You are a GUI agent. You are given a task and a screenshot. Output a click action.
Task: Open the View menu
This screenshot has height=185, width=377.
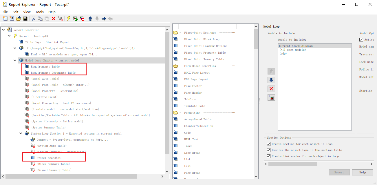[x=27, y=12]
